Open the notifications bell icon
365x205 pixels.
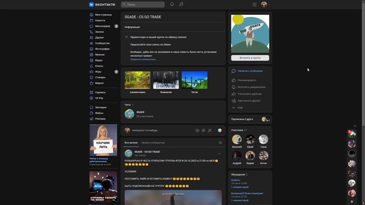coord(172,4)
